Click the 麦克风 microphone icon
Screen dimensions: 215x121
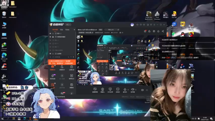point(125,90)
